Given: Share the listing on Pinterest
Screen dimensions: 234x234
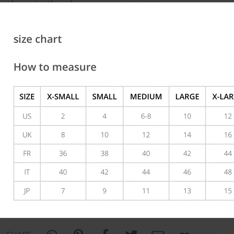Looking at the screenshot, I should click(x=78, y=232).
